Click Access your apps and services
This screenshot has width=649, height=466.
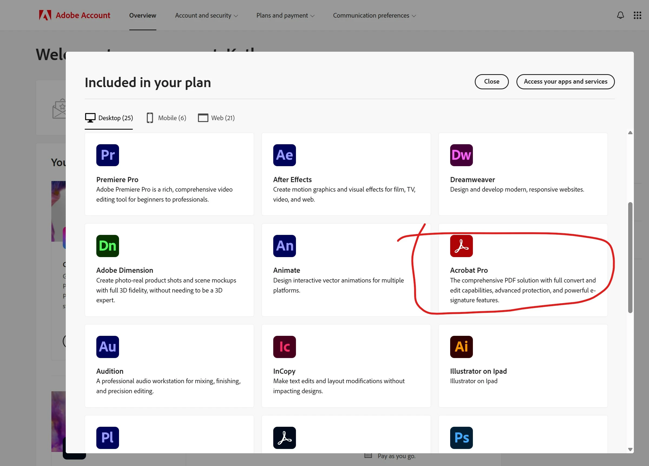(565, 81)
